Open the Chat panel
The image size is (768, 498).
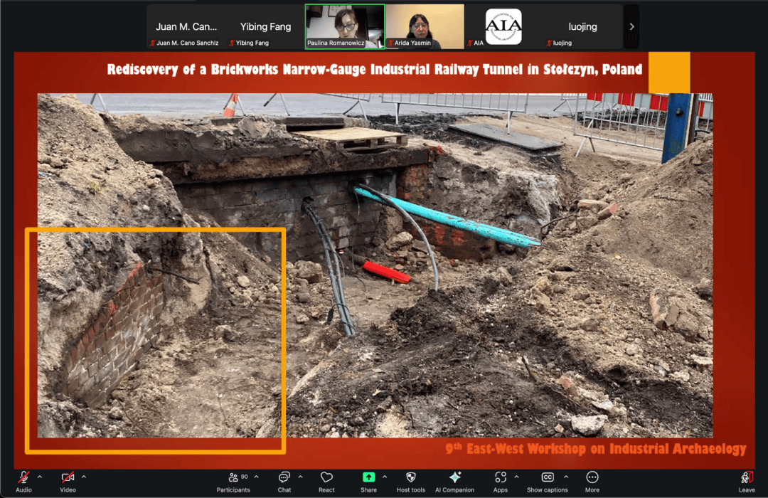coord(284,477)
